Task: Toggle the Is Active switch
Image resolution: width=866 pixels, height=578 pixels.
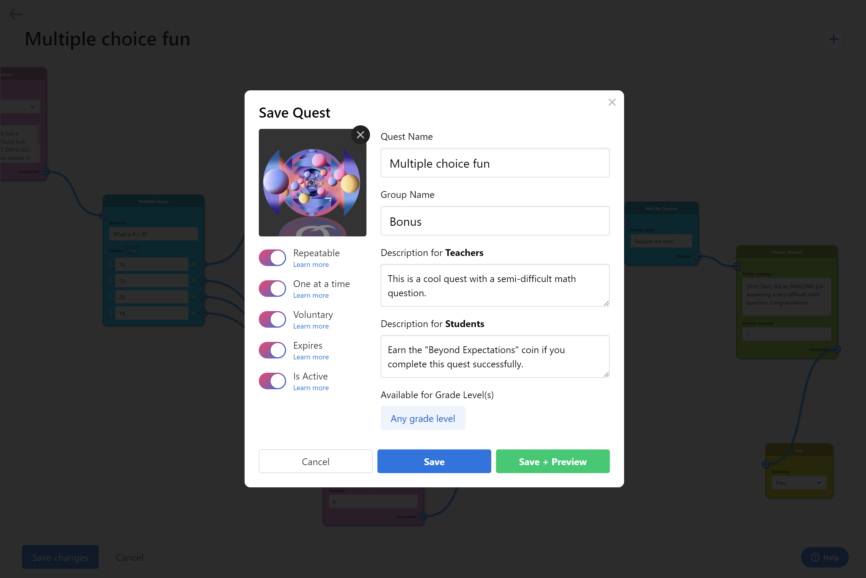Action: (272, 381)
